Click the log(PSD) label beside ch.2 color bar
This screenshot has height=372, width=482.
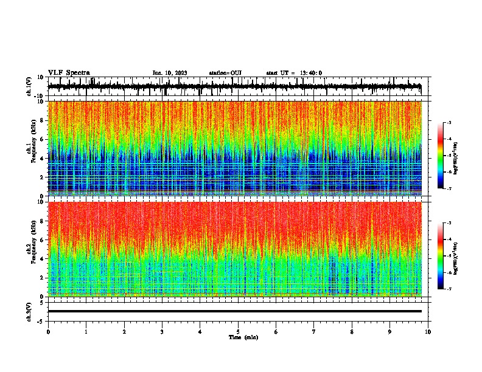(x=456, y=258)
